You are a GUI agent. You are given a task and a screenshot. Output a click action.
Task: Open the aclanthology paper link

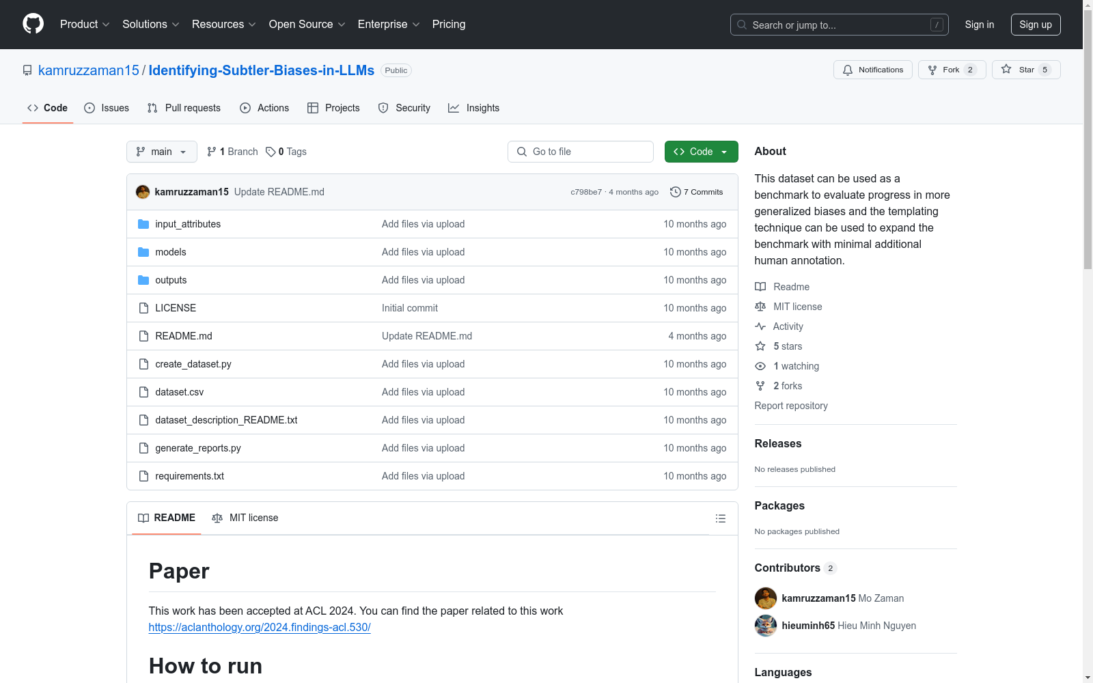coord(260,627)
